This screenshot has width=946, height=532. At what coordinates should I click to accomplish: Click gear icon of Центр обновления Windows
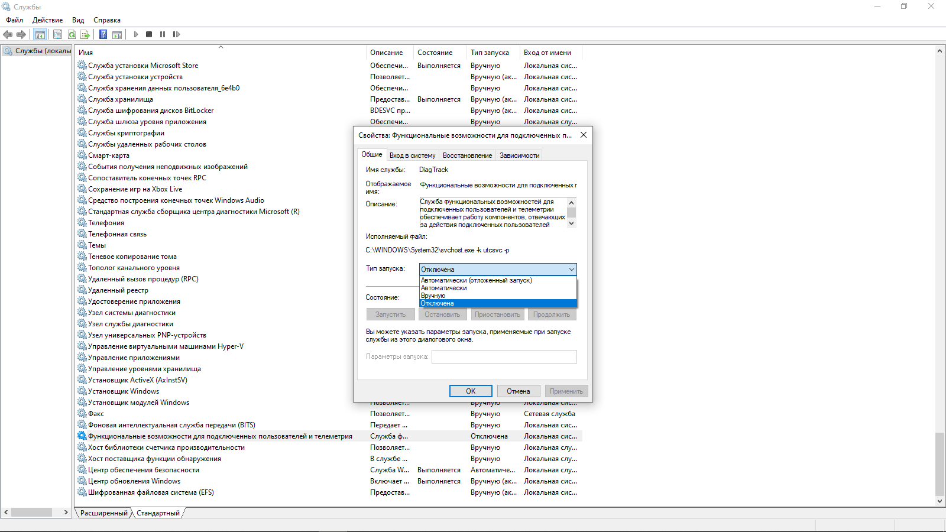[x=82, y=481]
